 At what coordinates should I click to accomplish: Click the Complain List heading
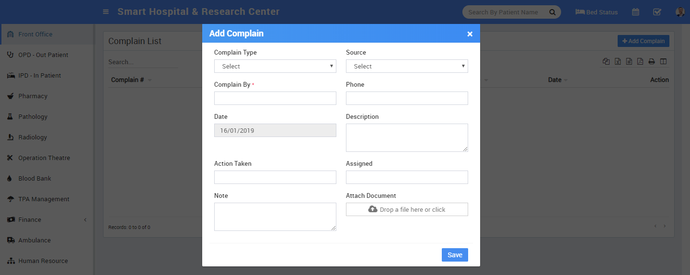(135, 41)
